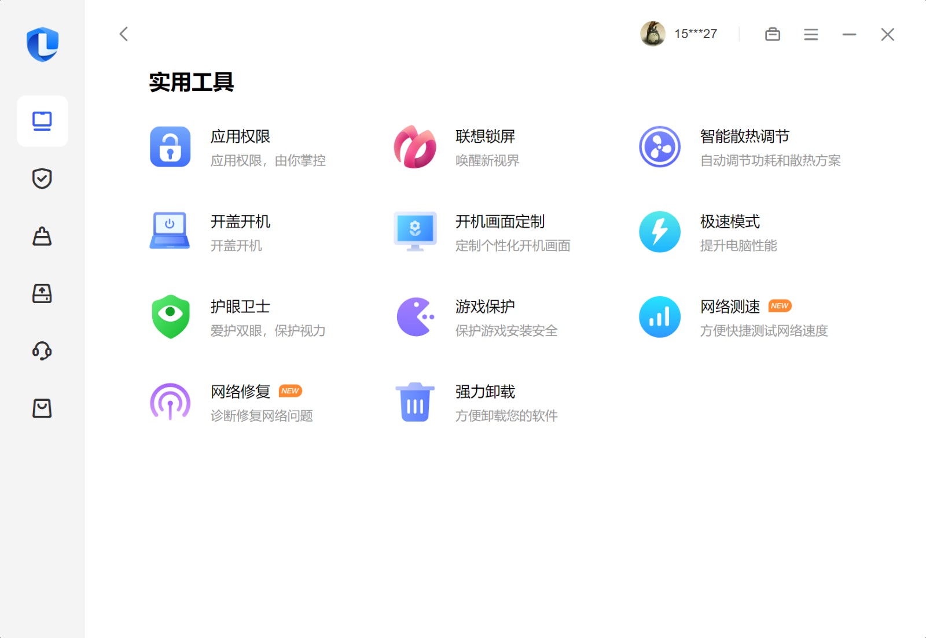The width and height of the screenshot is (926, 638).
Task: Open the computer section in the sidebar
Action: tap(42, 121)
